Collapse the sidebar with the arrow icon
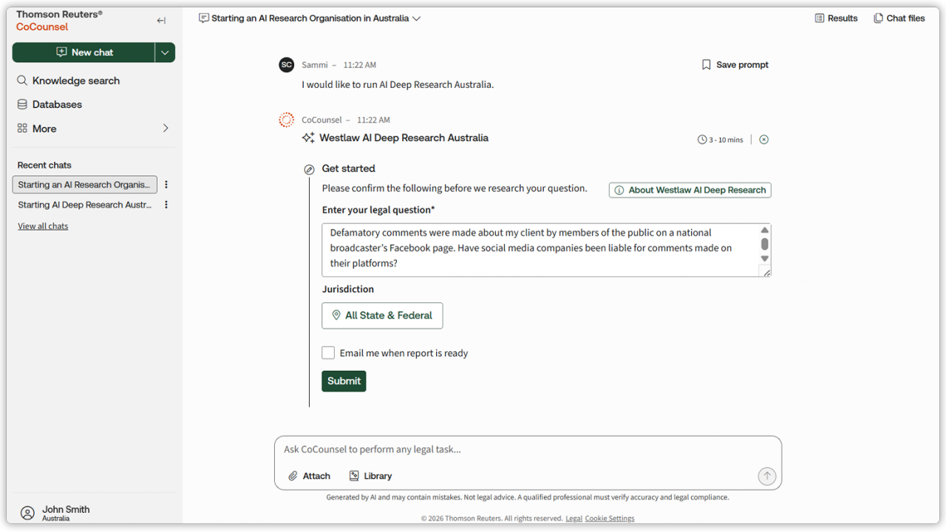 click(x=161, y=21)
